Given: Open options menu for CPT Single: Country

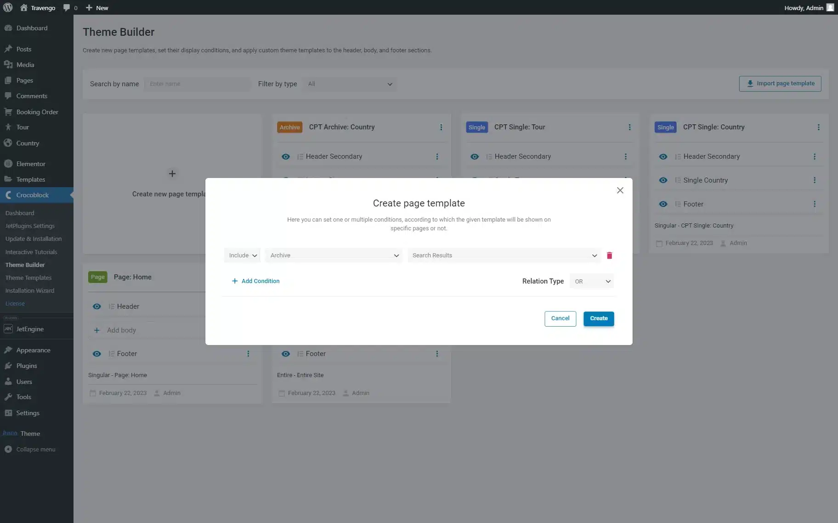Looking at the screenshot, I should coord(818,127).
